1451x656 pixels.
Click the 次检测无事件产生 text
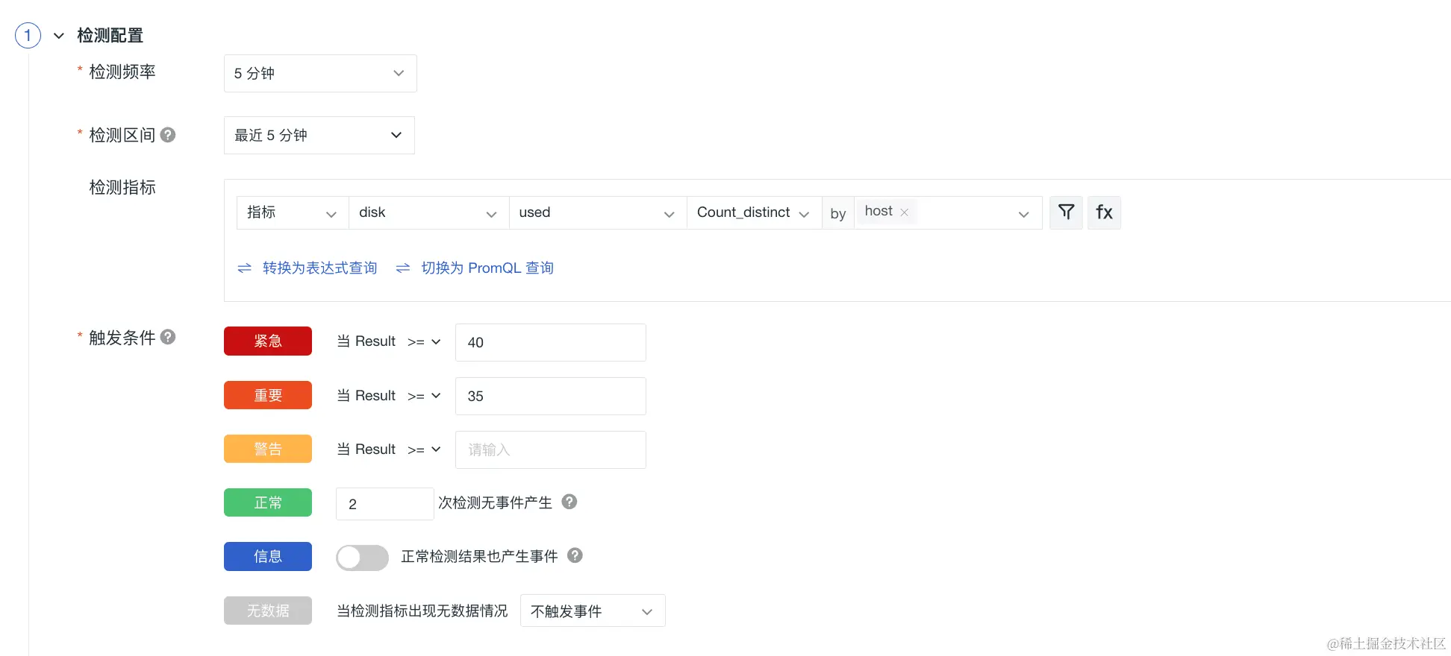tap(496, 502)
